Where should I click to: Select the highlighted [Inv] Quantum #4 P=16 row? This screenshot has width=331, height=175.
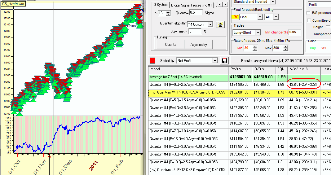tap(188, 92)
